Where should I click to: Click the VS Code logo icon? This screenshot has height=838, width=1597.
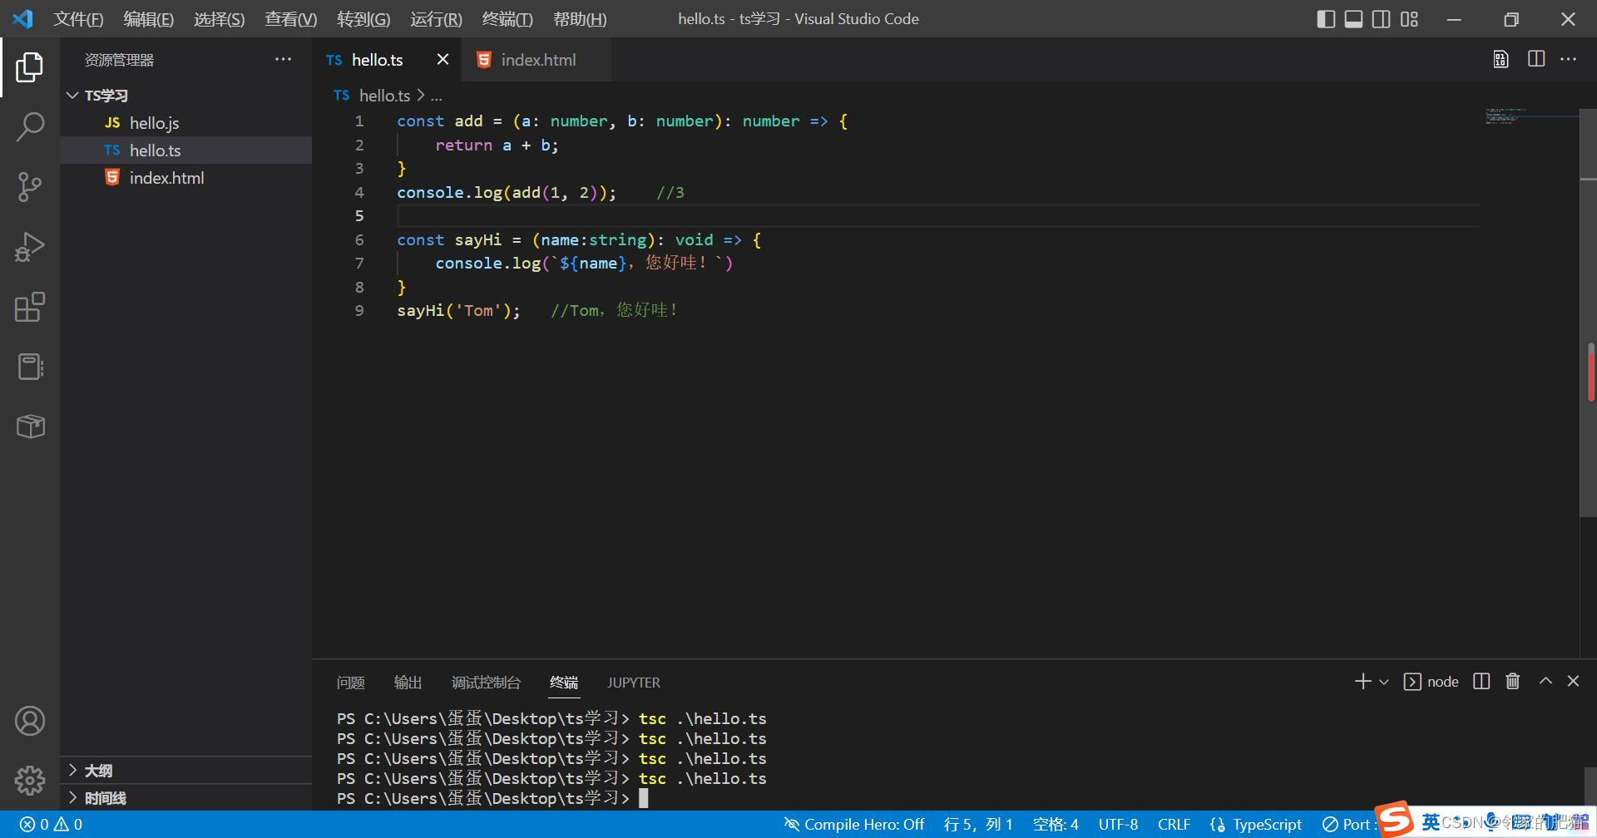coord(22,18)
